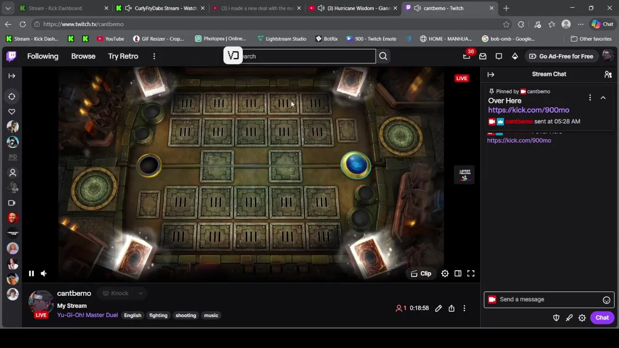The width and height of the screenshot is (619, 348).
Task: Click the red LIVE indicator on video
Action: (461, 78)
